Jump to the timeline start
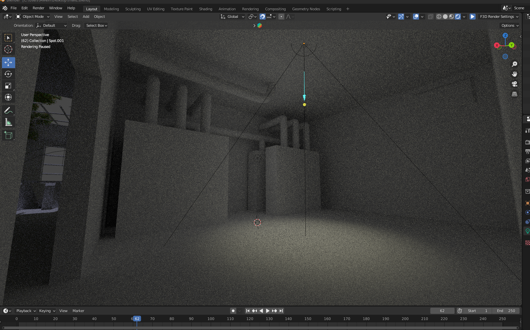The height and width of the screenshot is (330, 530). tap(248, 311)
